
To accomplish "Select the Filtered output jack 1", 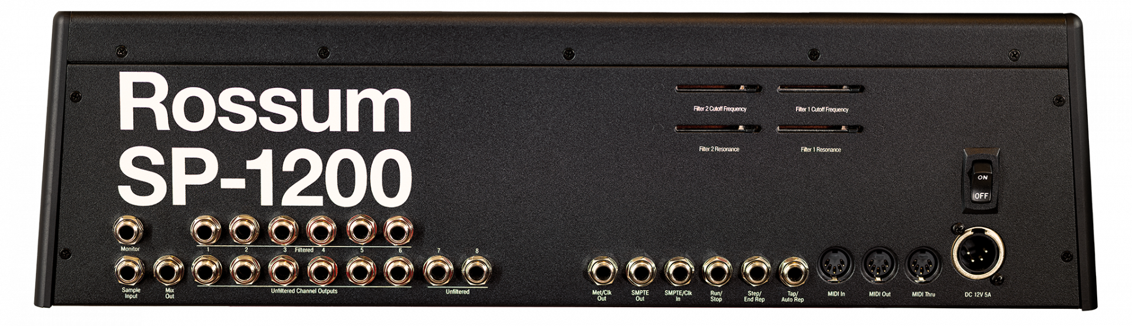I will tap(206, 230).
